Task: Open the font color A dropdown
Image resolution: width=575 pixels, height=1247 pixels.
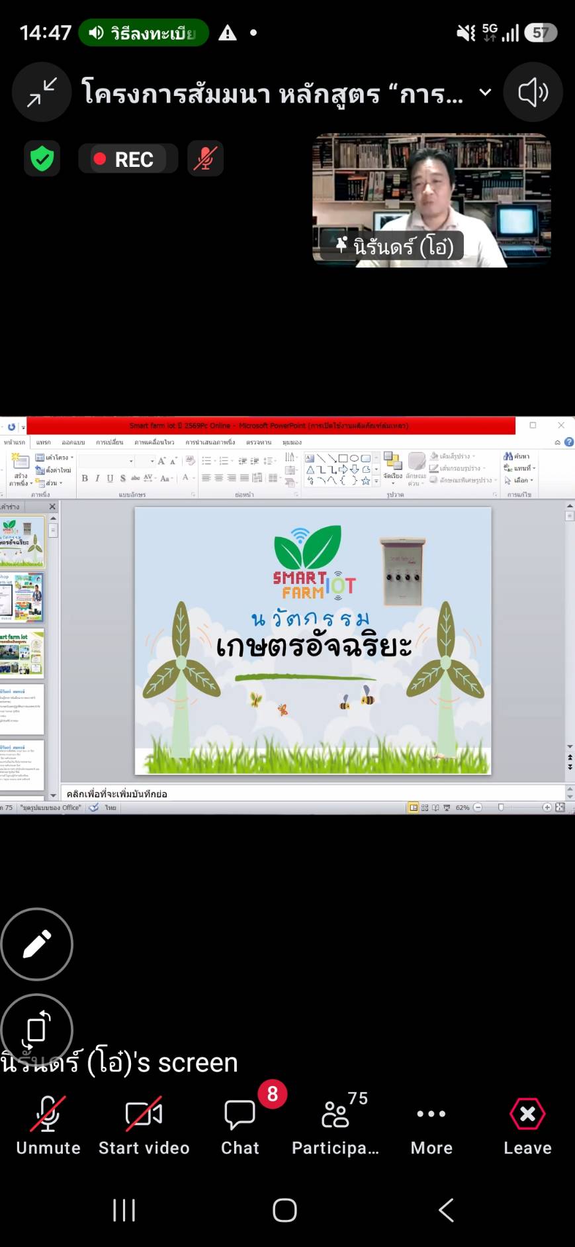Action: point(187,477)
